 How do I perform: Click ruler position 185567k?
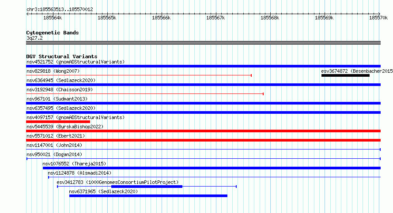[215, 18]
